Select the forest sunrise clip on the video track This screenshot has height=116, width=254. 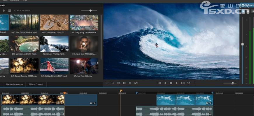33,100
